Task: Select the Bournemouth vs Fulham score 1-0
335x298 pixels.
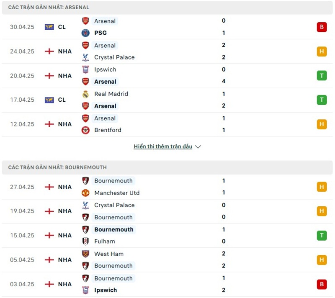Action: click(x=224, y=235)
